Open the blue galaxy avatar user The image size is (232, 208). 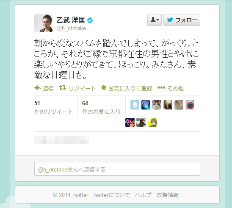point(146,105)
